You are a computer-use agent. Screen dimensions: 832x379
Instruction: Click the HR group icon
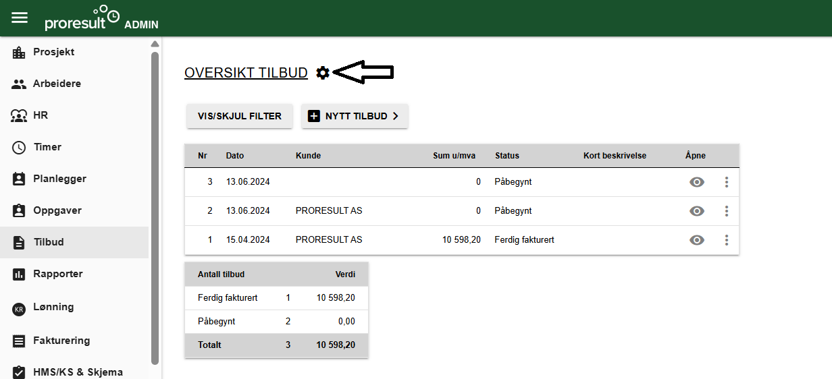coord(19,116)
